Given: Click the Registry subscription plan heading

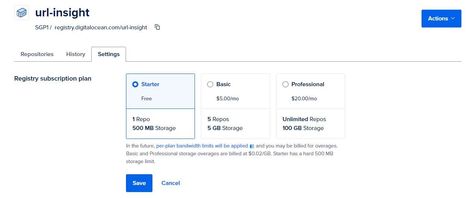Looking at the screenshot, I should click(x=53, y=79).
